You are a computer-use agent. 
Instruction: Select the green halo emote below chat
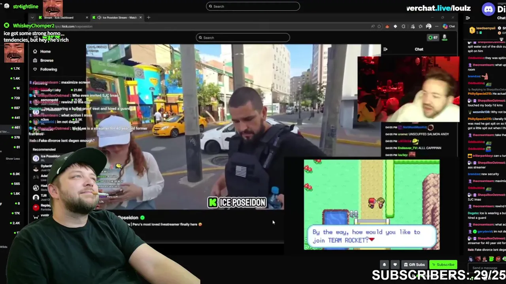(x=491, y=259)
